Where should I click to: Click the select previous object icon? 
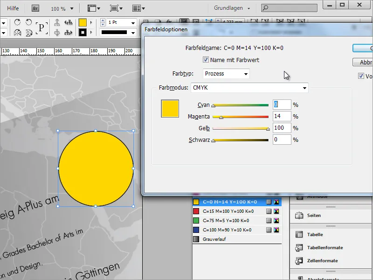[69, 22]
